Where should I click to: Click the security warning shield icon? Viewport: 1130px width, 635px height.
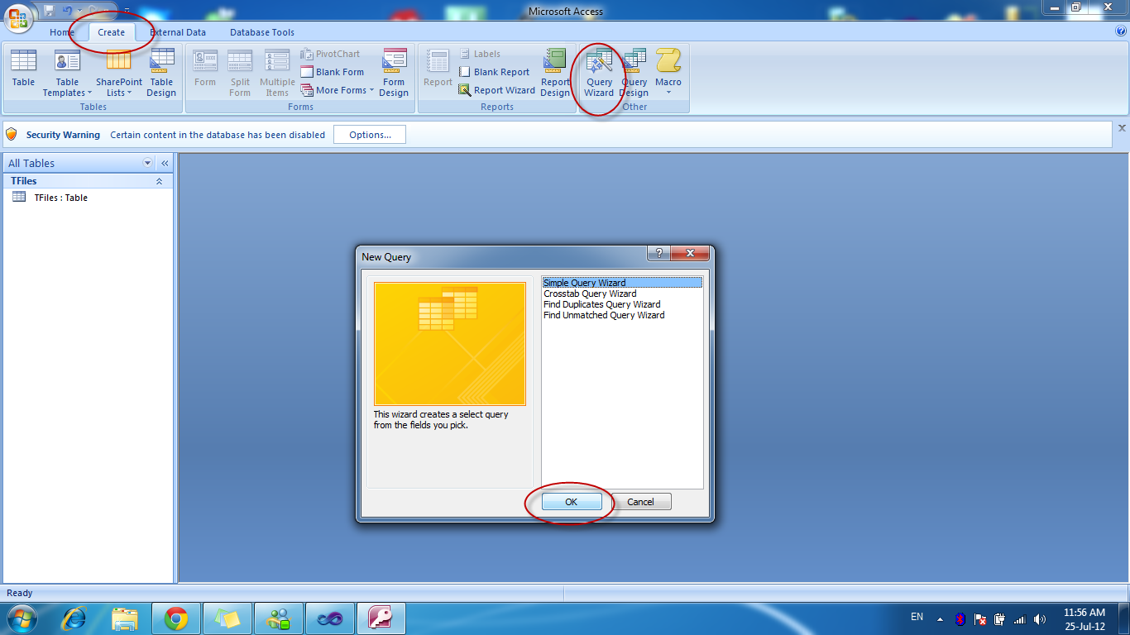point(12,134)
